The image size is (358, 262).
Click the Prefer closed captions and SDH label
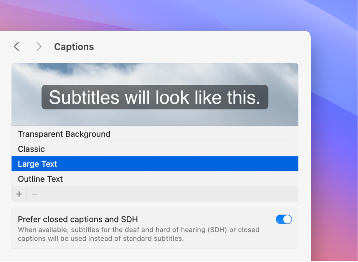78,219
